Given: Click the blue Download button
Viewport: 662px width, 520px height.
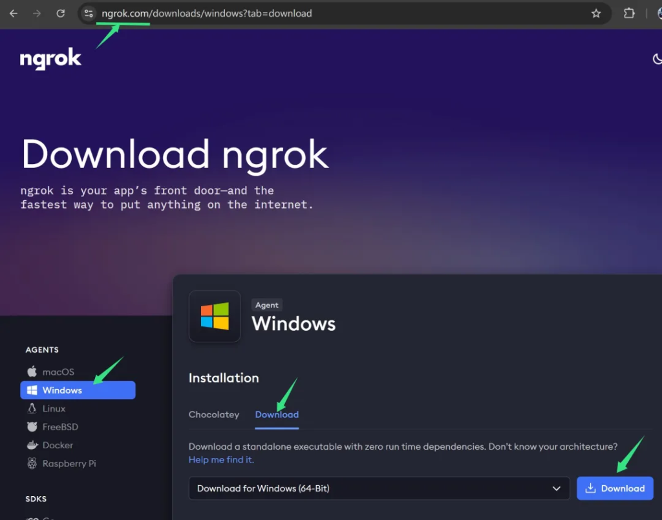Looking at the screenshot, I should pos(615,488).
